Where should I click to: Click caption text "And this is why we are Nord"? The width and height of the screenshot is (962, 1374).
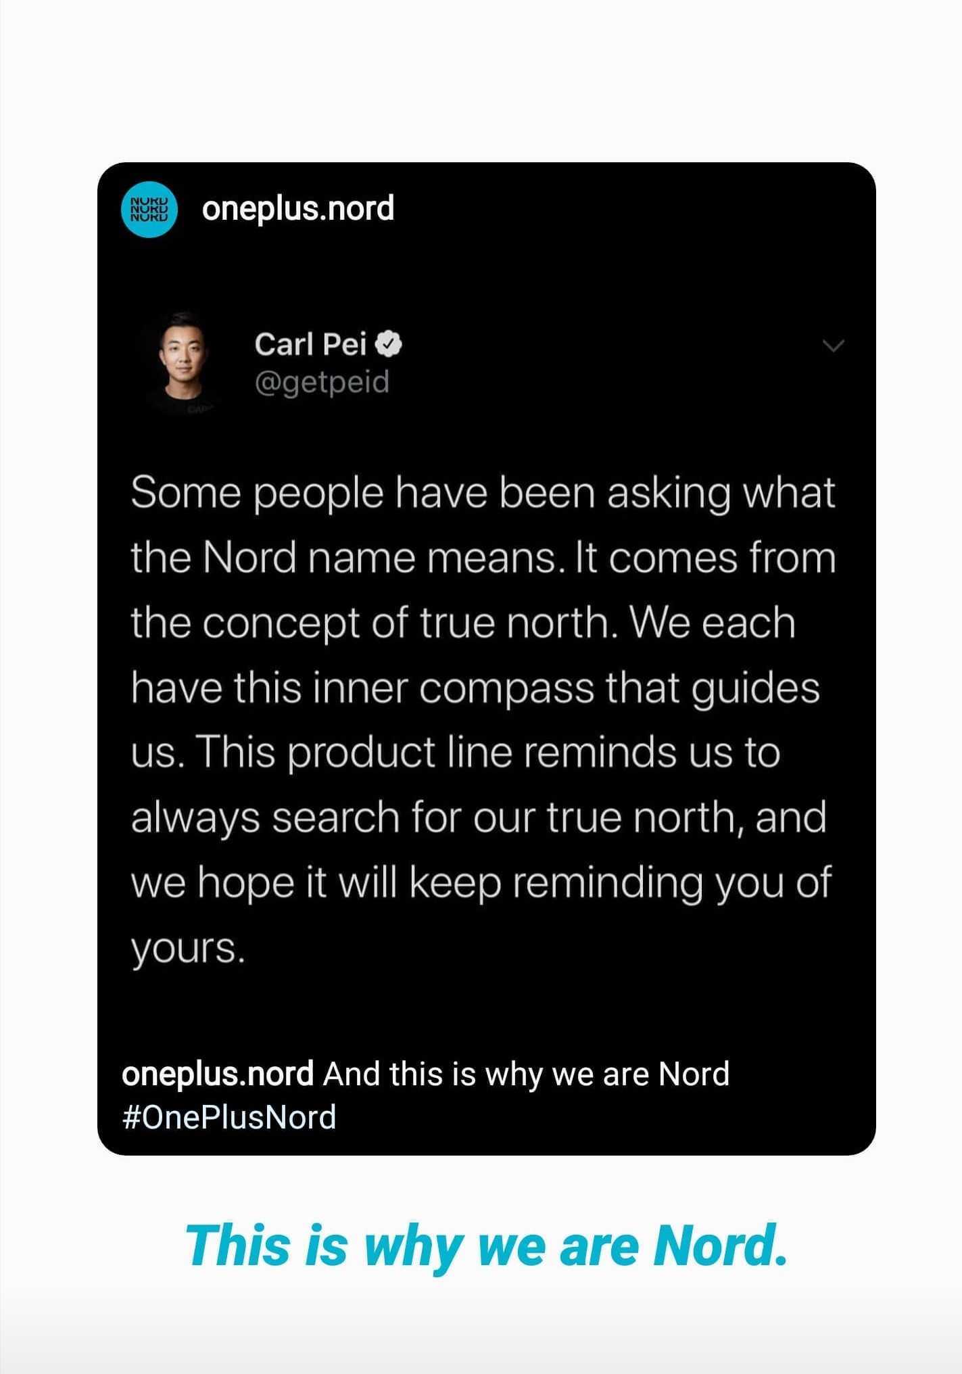[526, 1074]
